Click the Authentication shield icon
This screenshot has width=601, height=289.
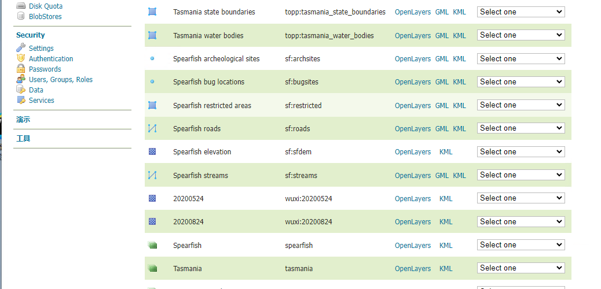[21, 58]
